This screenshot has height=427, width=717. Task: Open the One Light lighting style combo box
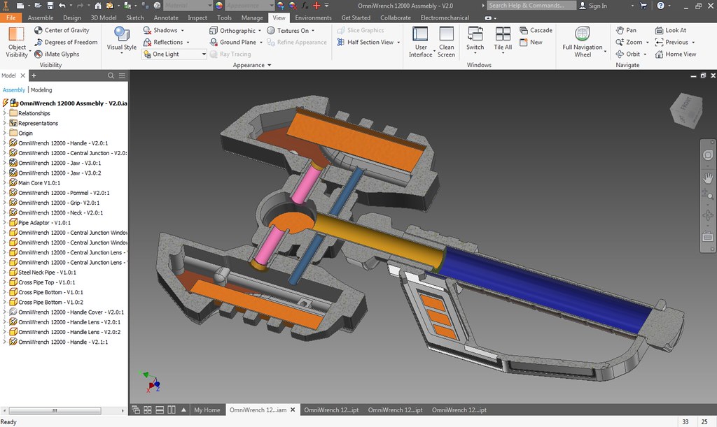click(x=174, y=54)
